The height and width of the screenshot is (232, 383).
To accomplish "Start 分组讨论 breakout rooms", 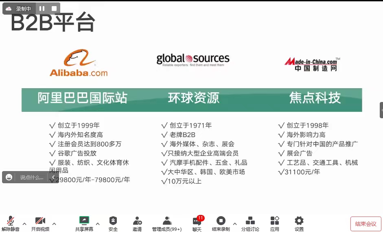I will 250,223.
